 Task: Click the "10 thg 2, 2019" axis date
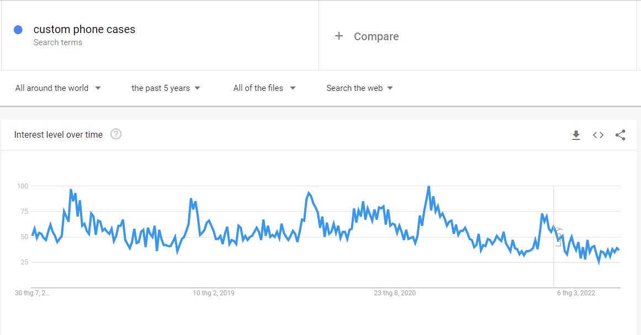click(x=213, y=293)
